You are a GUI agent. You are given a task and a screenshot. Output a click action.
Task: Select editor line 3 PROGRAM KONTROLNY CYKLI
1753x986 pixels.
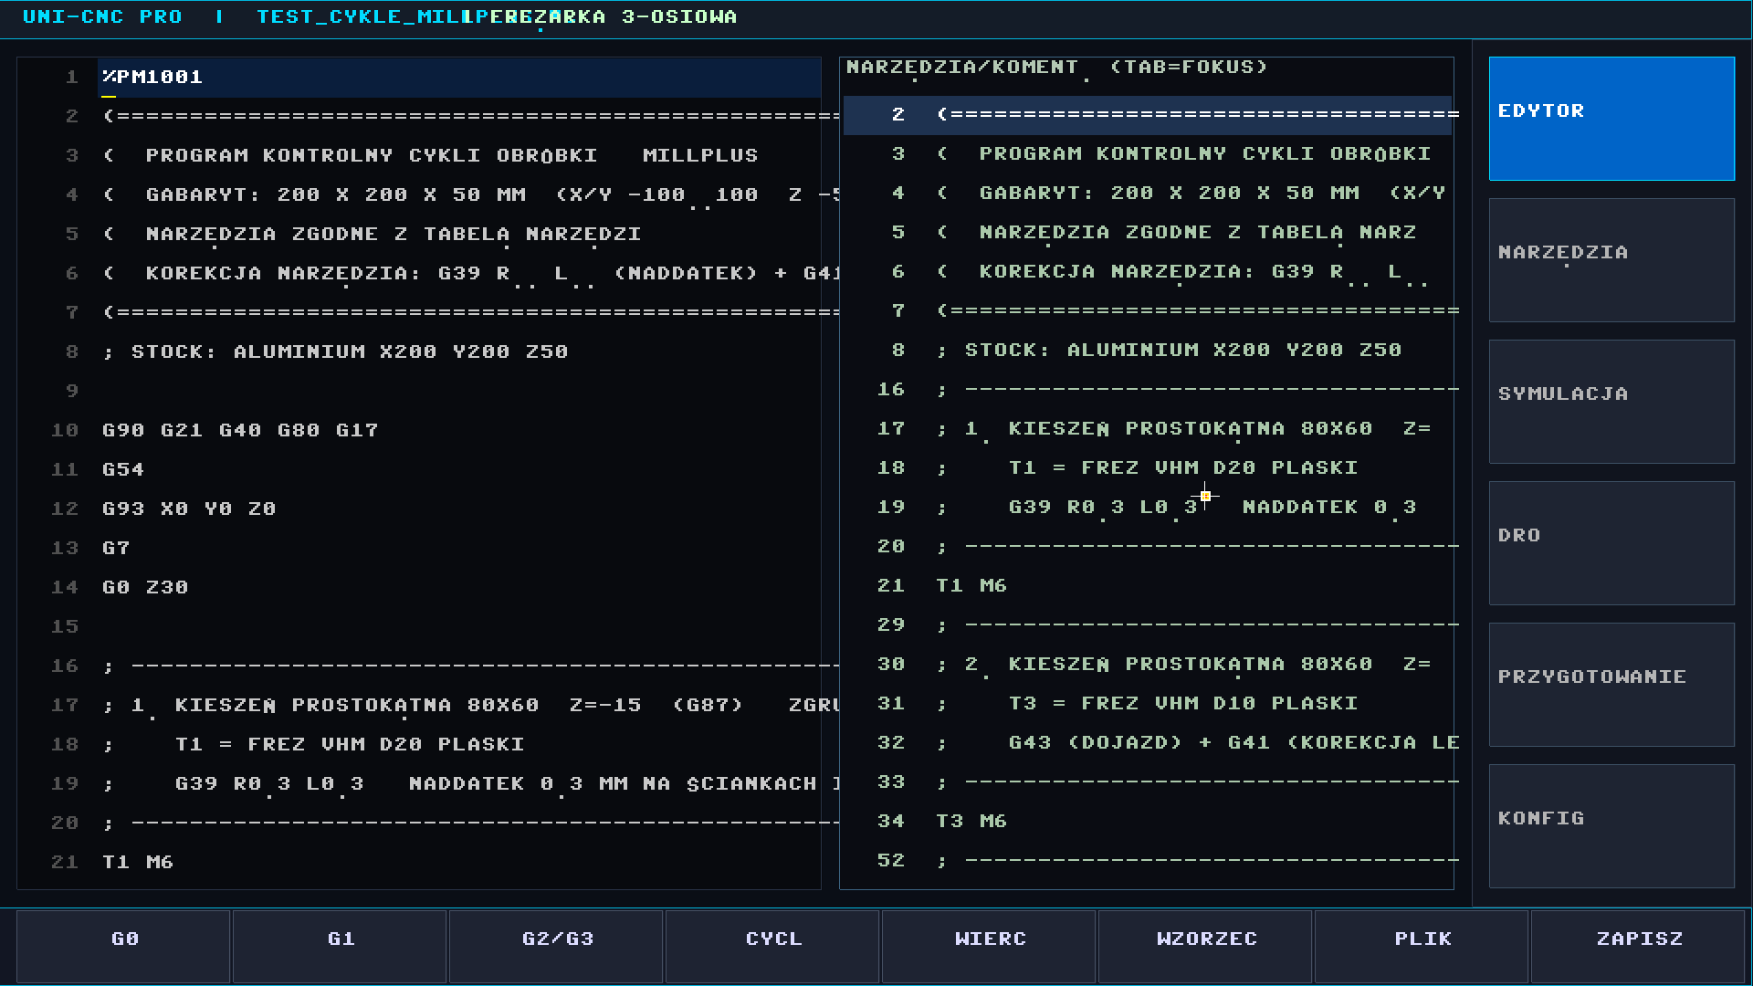tap(420, 155)
